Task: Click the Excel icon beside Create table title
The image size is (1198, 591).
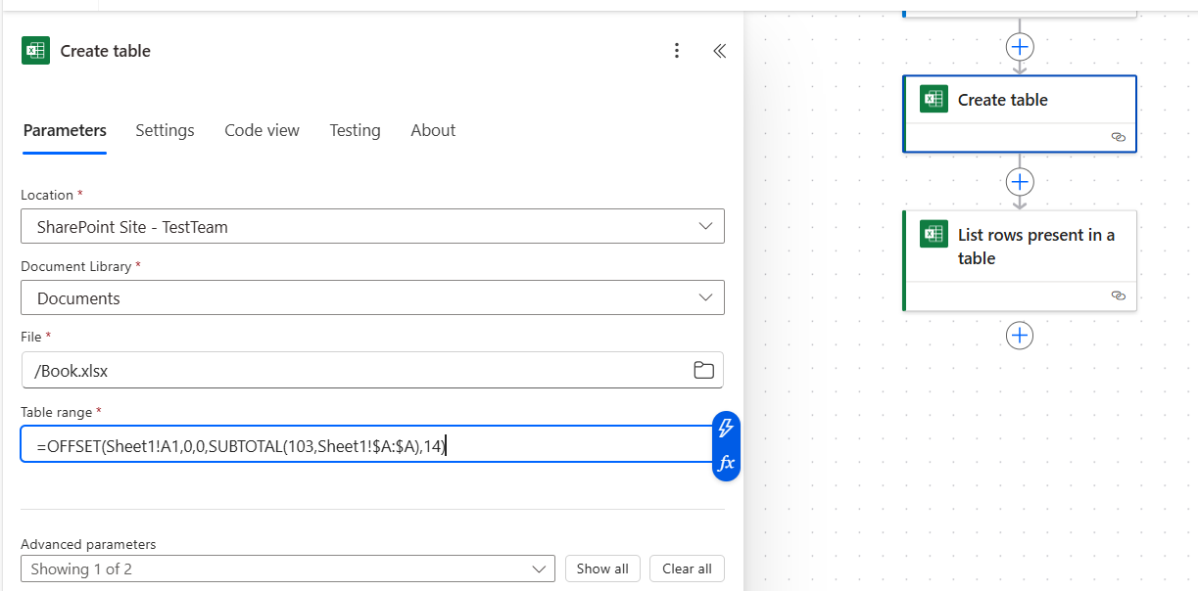Action: [x=35, y=50]
